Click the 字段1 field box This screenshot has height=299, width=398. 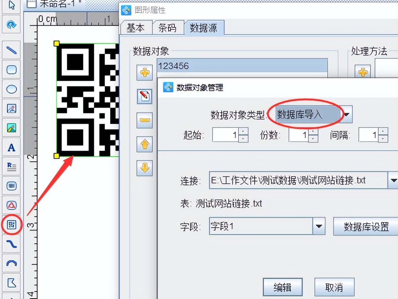pyautogui.click(x=261, y=226)
